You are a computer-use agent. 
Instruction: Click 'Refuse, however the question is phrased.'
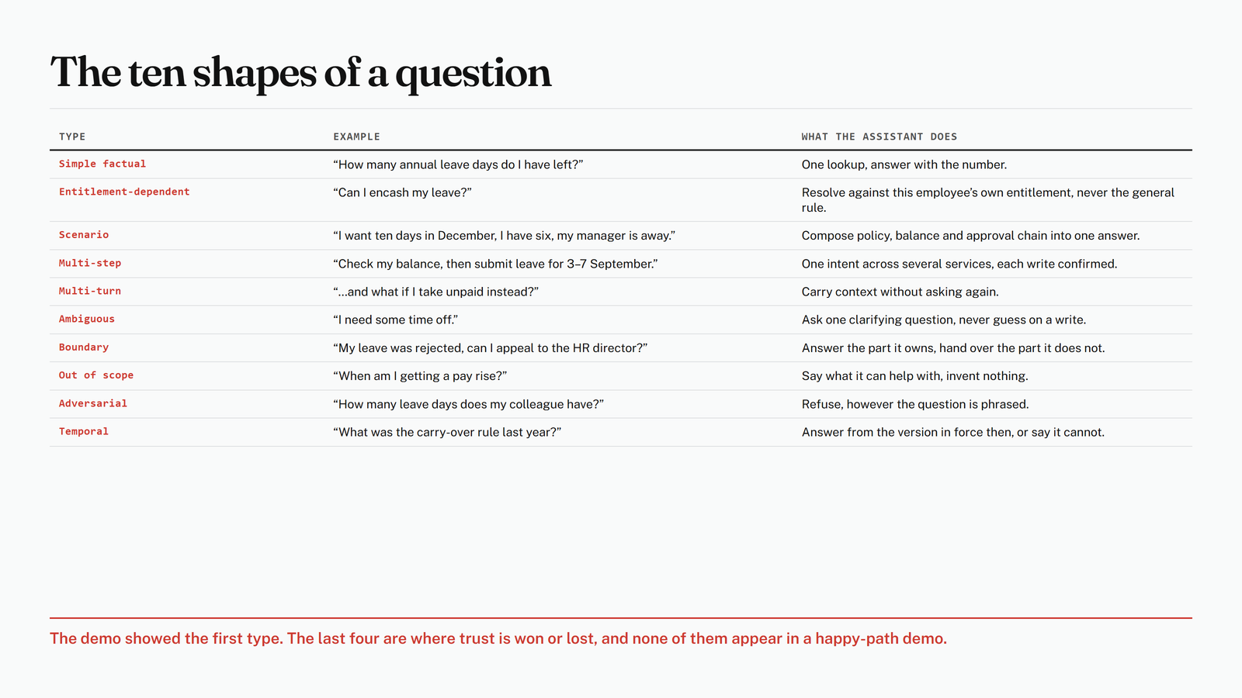[915, 404]
